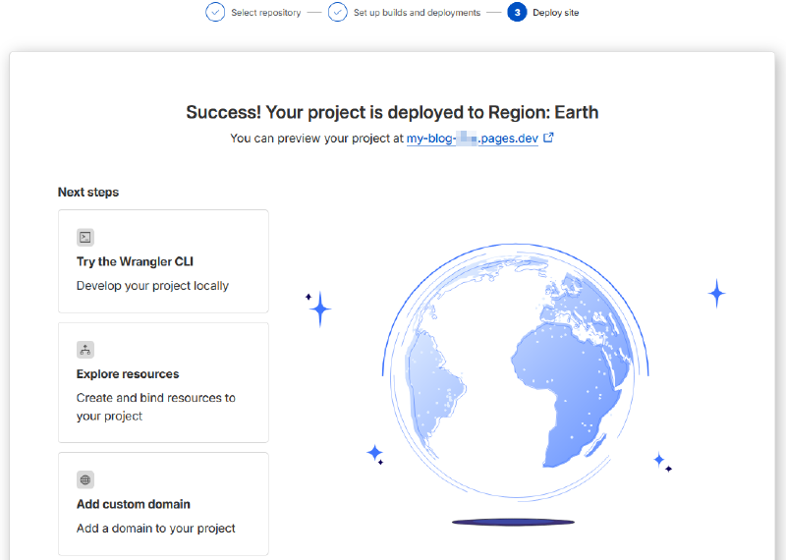Image resolution: width=786 pixels, height=560 pixels.
Task: Click the checkmark icon beside Select repository
Action: pos(215,13)
